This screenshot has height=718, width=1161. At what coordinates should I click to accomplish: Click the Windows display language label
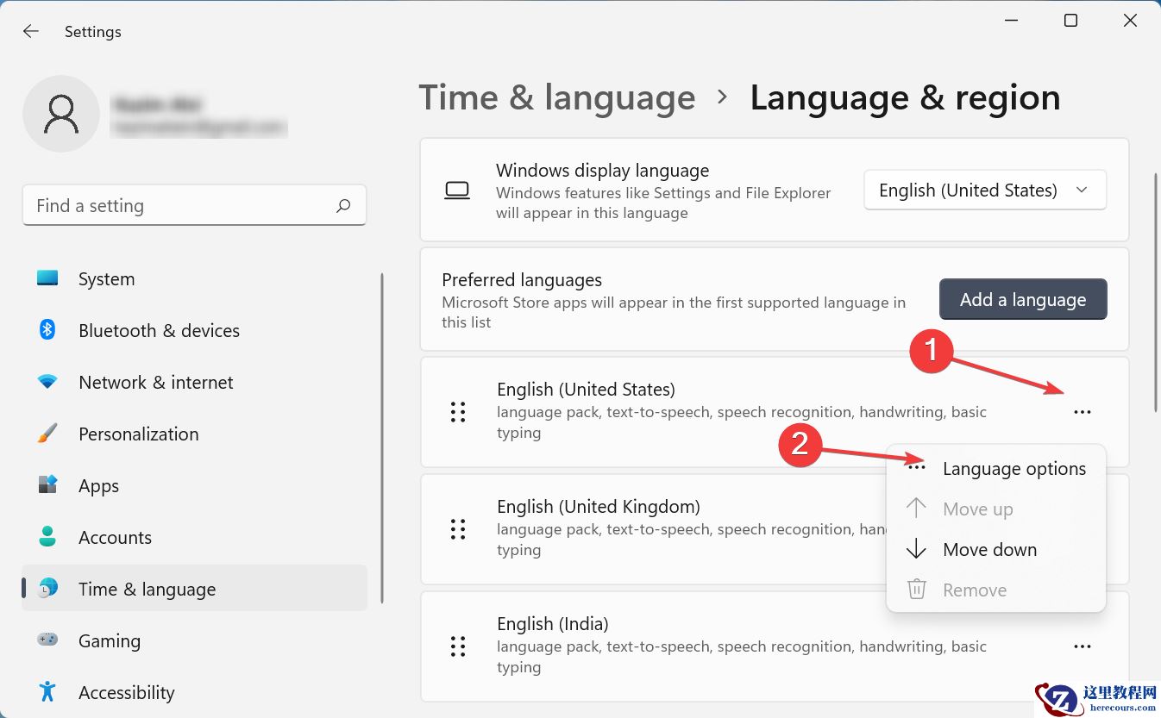(x=602, y=171)
